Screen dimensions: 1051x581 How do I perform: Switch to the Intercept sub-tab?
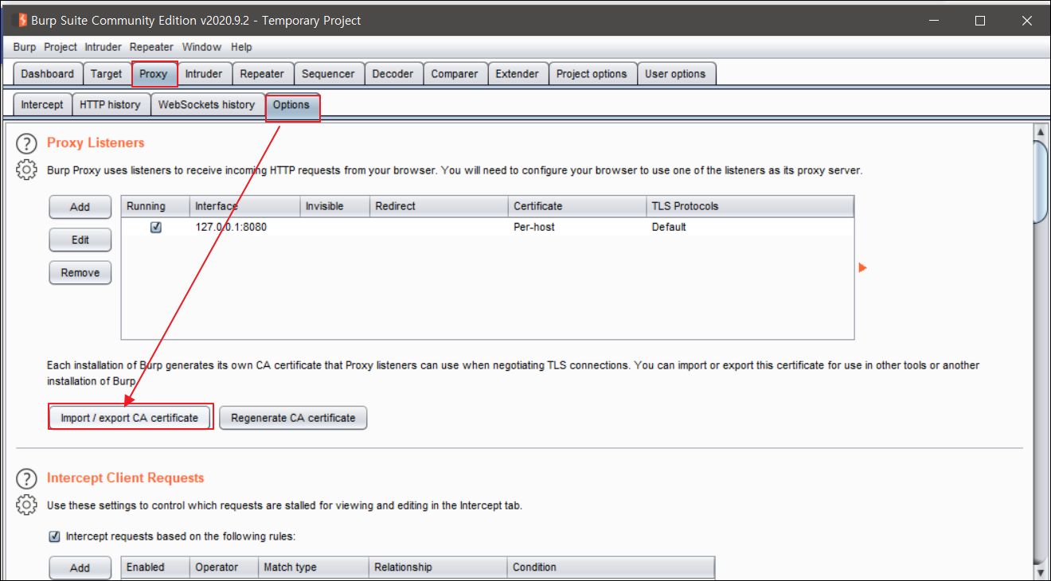coord(42,105)
